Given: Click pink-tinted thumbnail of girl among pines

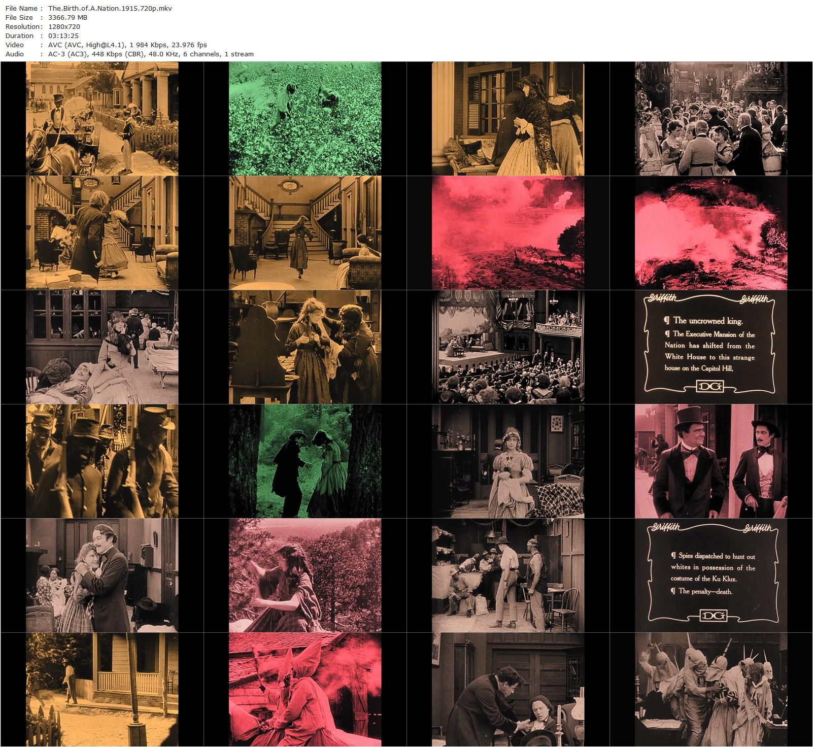Looking at the screenshot, I should tap(305, 575).
